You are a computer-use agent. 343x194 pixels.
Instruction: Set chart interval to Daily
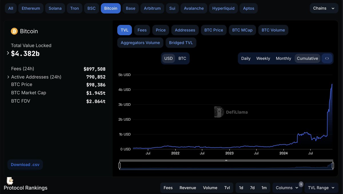pyautogui.click(x=246, y=58)
